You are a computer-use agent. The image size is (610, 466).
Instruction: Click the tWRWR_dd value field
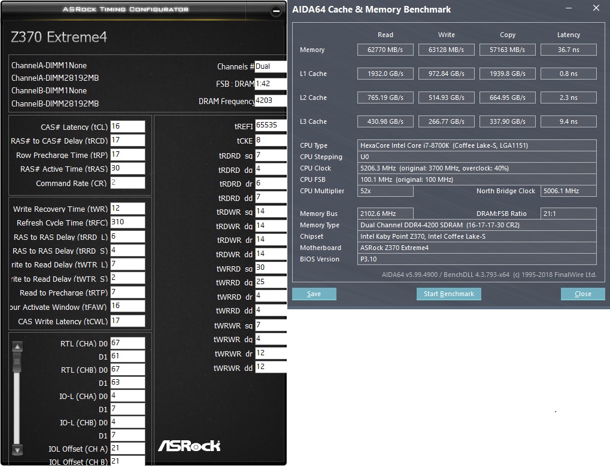(x=271, y=367)
